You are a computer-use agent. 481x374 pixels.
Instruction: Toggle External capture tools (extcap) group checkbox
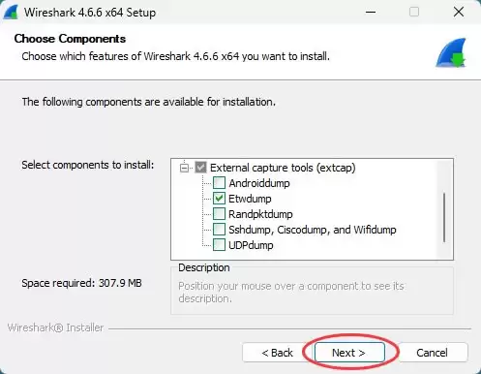[200, 168]
